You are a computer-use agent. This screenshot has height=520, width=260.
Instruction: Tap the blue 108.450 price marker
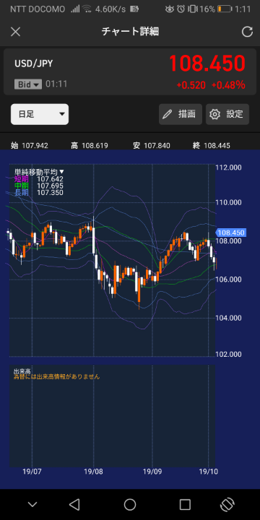230,233
